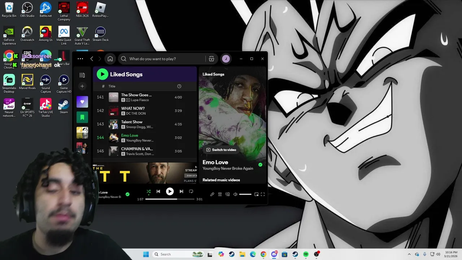Skip to previous track
This screenshot has height=260, width=462.
[158, 192]
